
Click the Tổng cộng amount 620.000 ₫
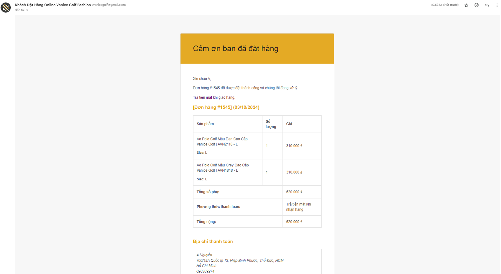point(294,222)
